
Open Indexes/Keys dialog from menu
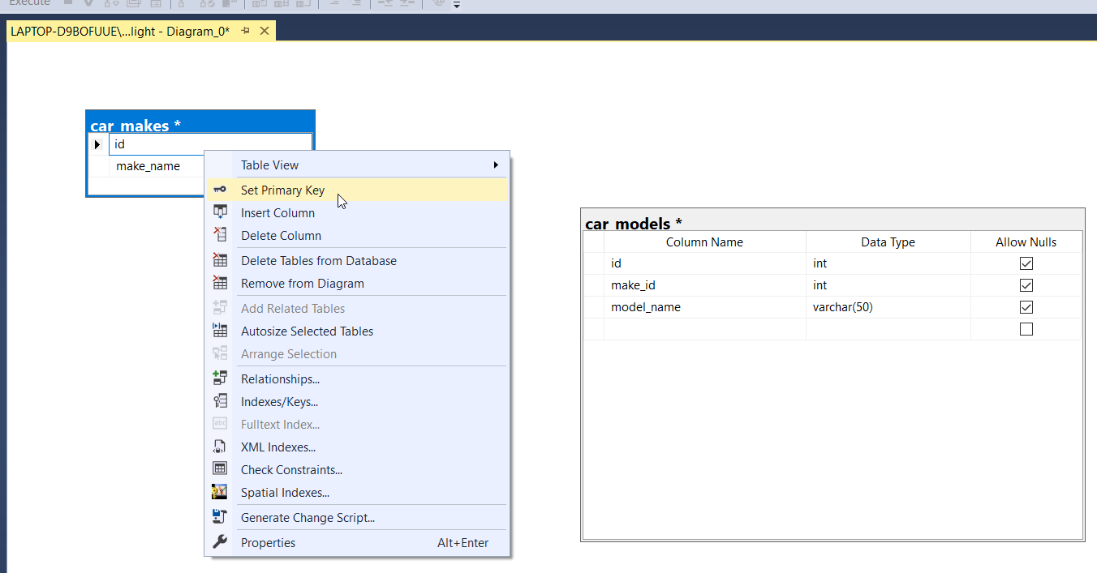tap(279, 402)
